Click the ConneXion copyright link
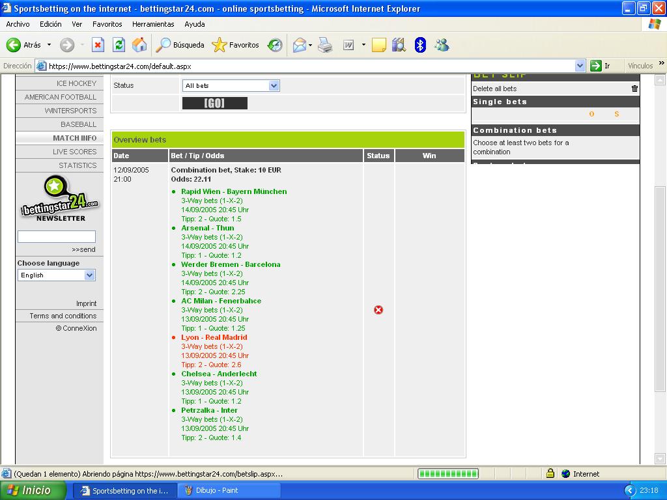This screenshot has height=500, width=667. [76, 328]
